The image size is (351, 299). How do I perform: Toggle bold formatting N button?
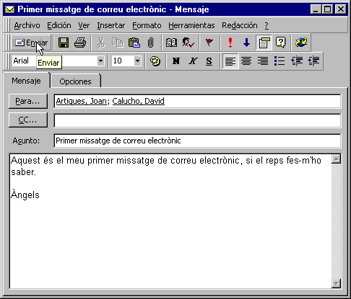176,61
